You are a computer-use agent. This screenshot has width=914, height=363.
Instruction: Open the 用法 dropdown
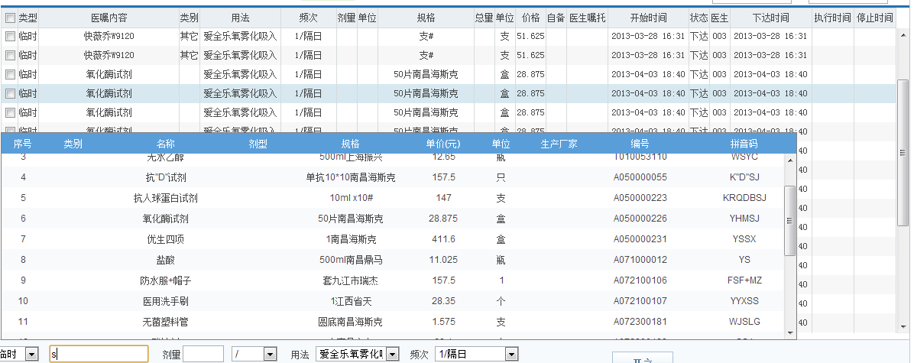pos(392,354)
